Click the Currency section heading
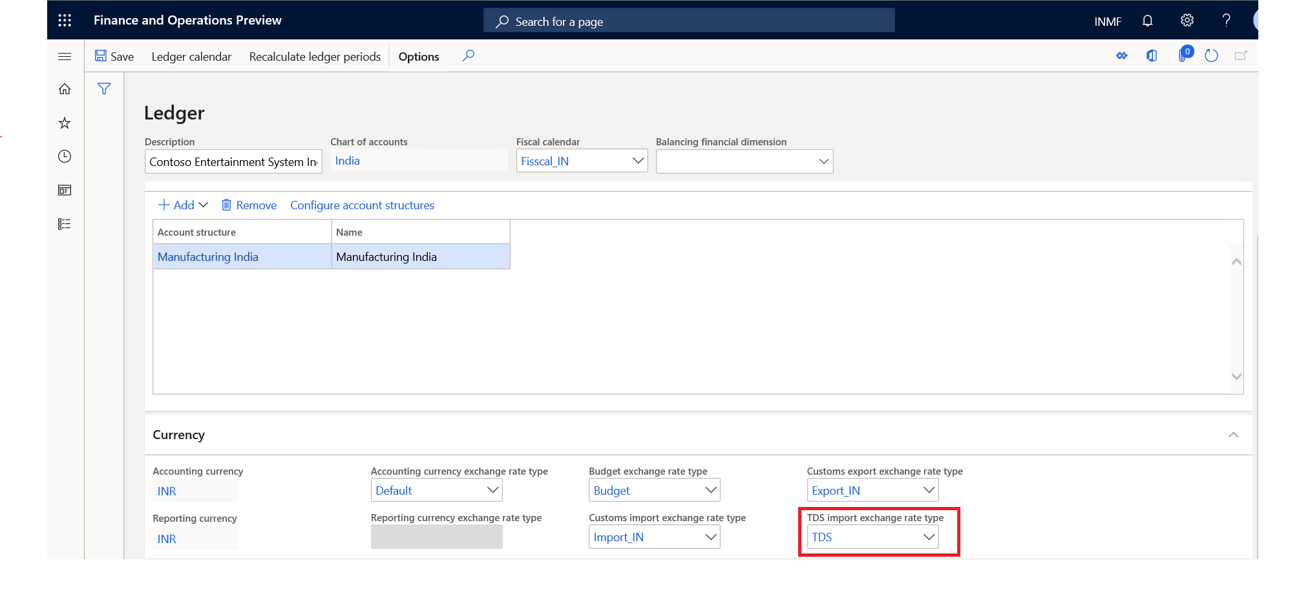The image size is (1290, 598). [x=178, y=435]
